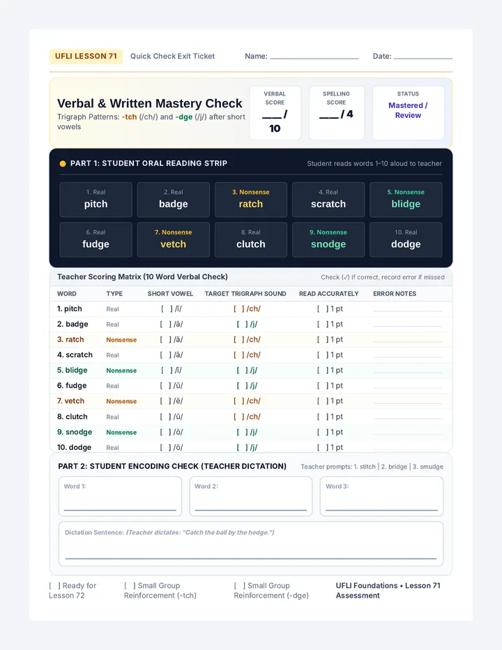Click the error notes line for pitch

(408, 310)
